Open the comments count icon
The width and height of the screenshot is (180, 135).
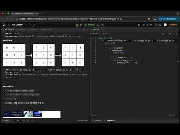[x=17, y=121]
